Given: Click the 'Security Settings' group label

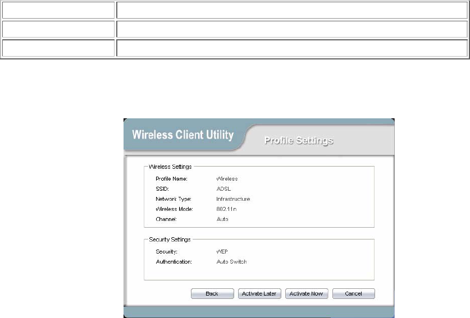Looking at the screenshot, I should (x=170, y=239).
